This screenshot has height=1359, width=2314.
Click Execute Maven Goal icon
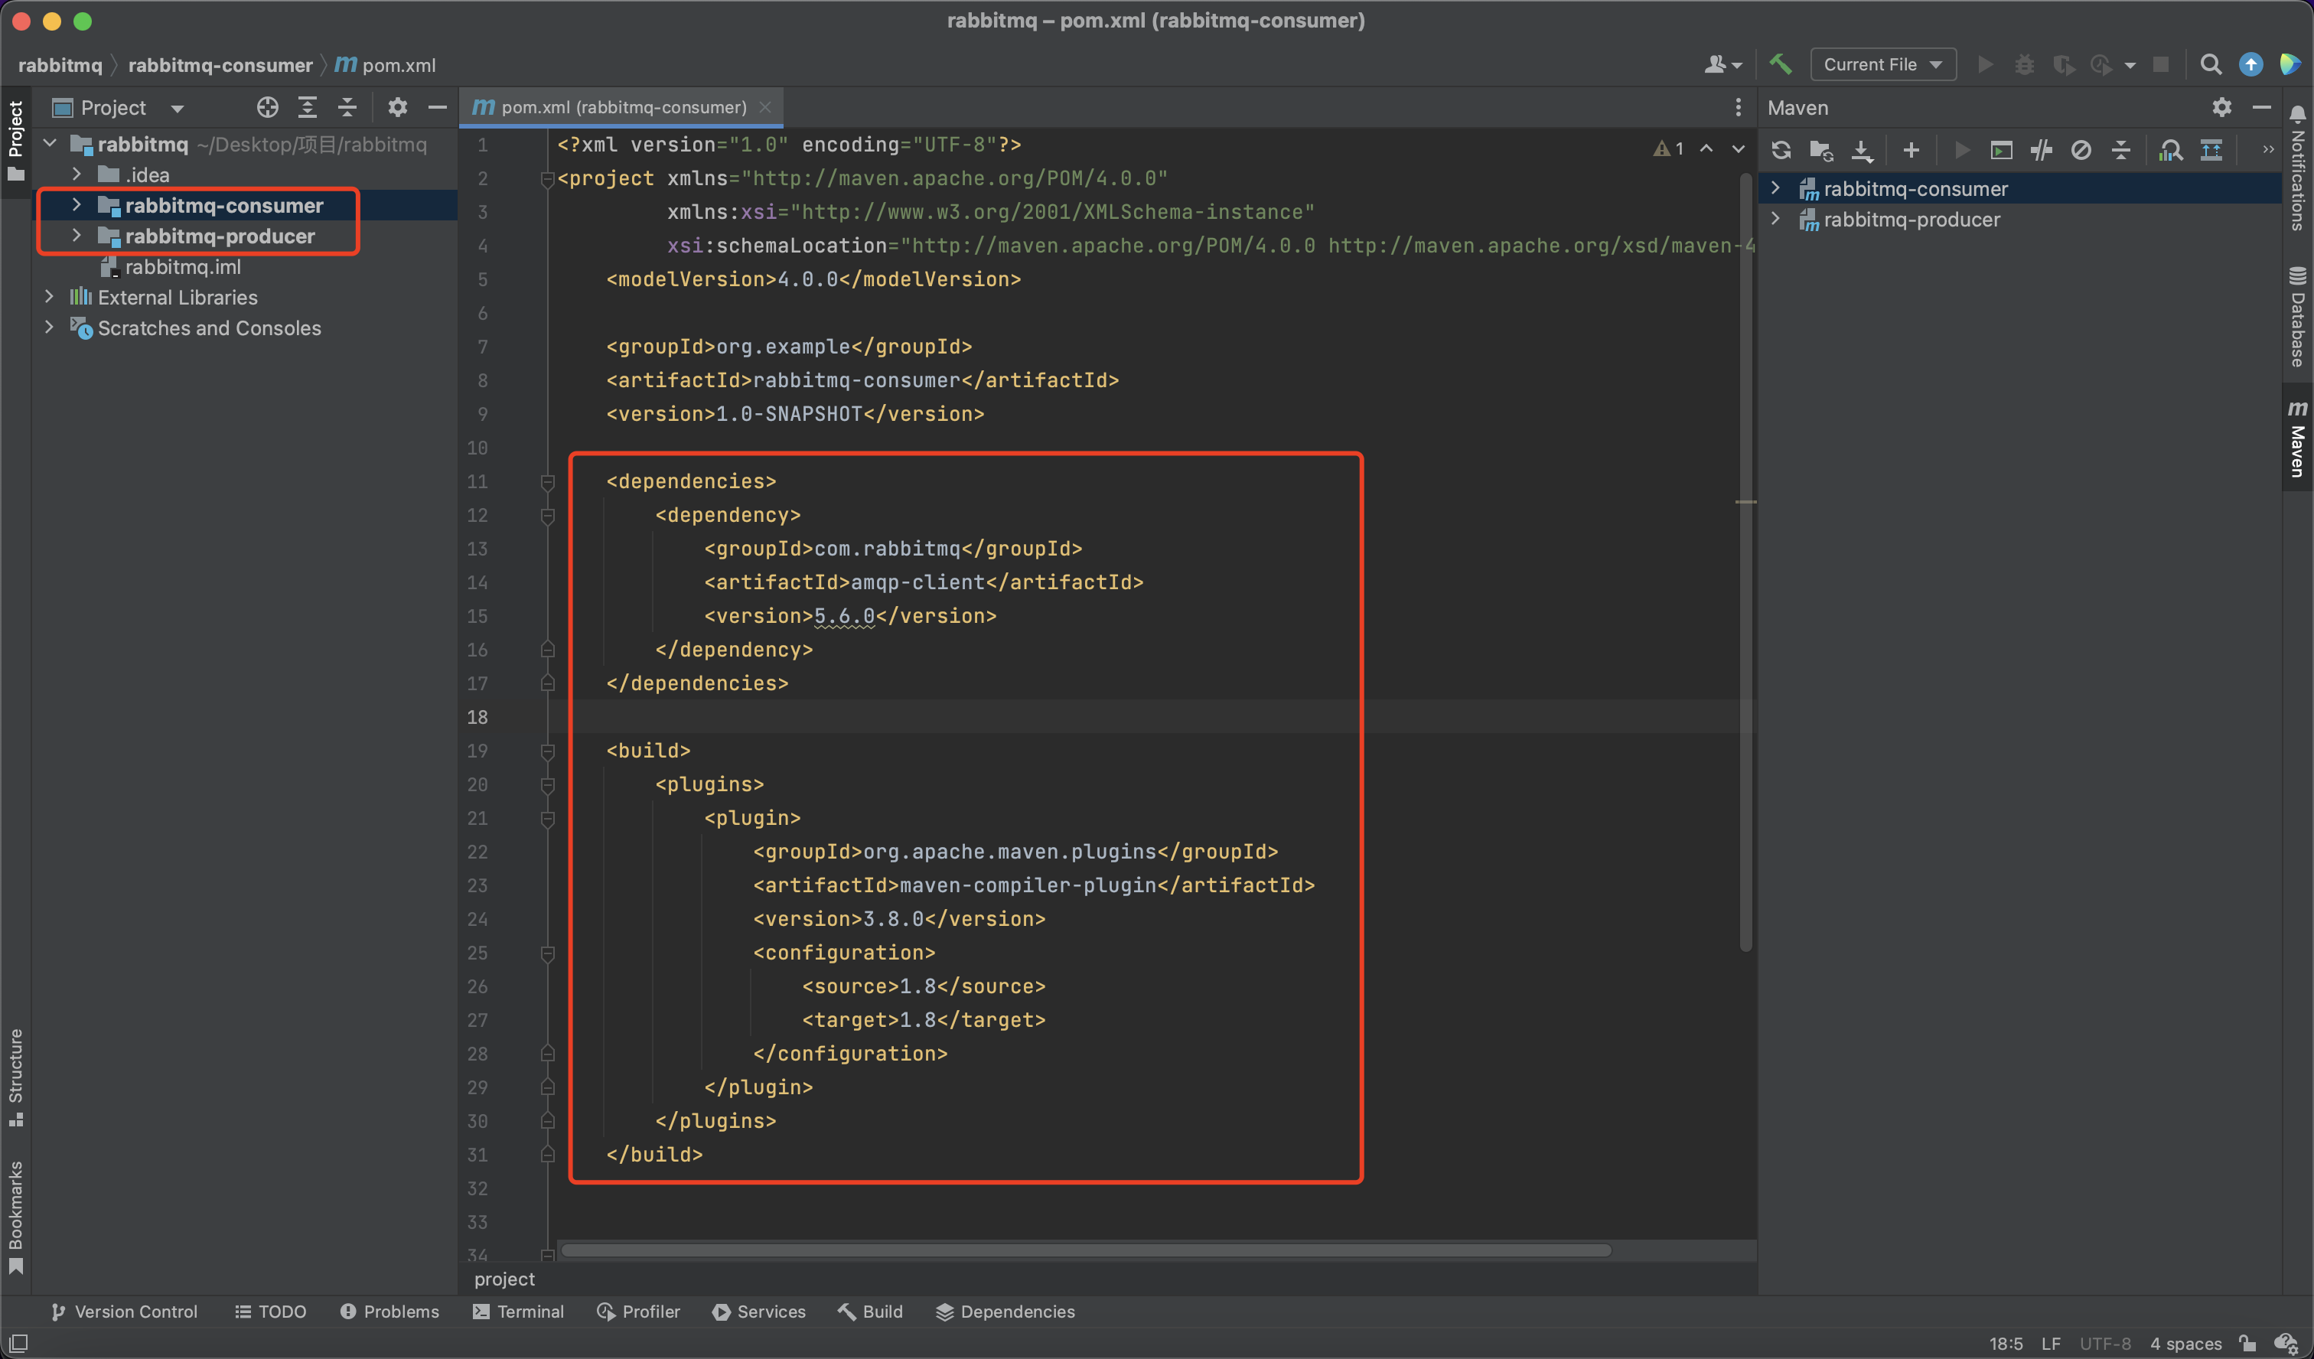coord(2001,151)
